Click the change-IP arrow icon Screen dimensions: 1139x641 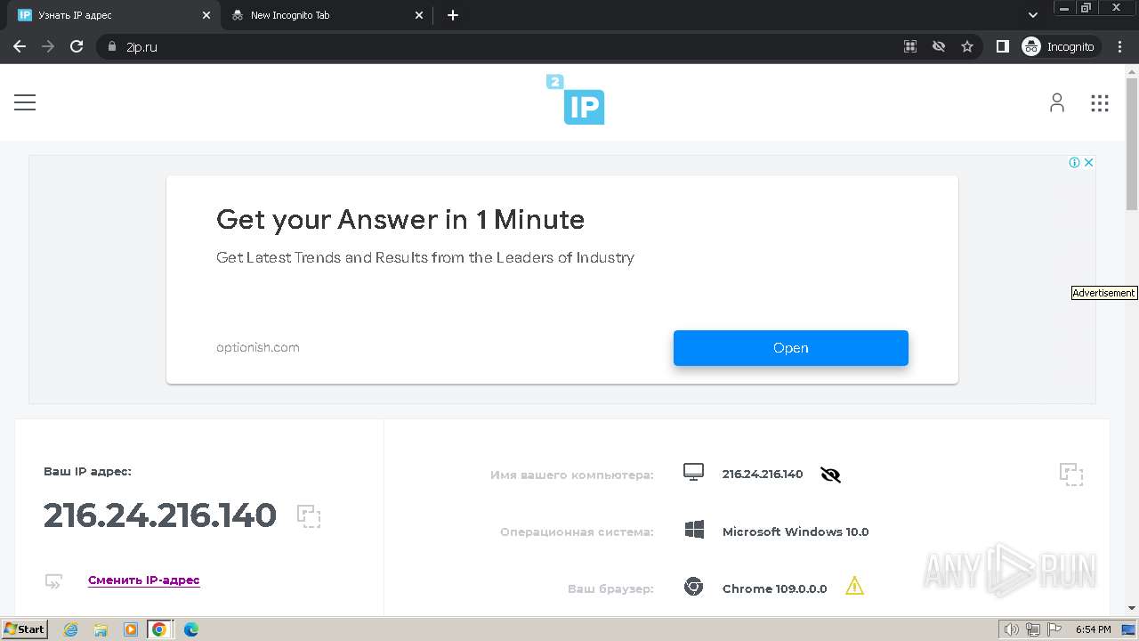53,581
